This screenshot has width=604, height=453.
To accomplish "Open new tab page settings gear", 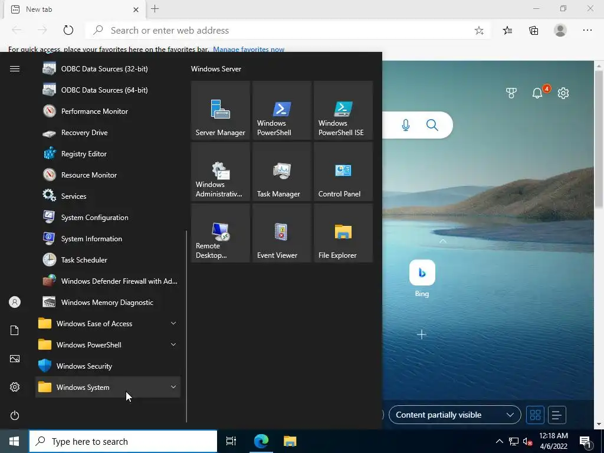I will (563, 93).
